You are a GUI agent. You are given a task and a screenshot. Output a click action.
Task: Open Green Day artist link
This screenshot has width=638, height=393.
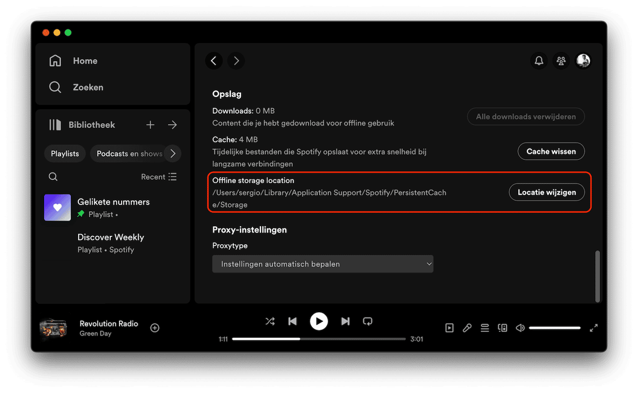click(x=95, y=333)
